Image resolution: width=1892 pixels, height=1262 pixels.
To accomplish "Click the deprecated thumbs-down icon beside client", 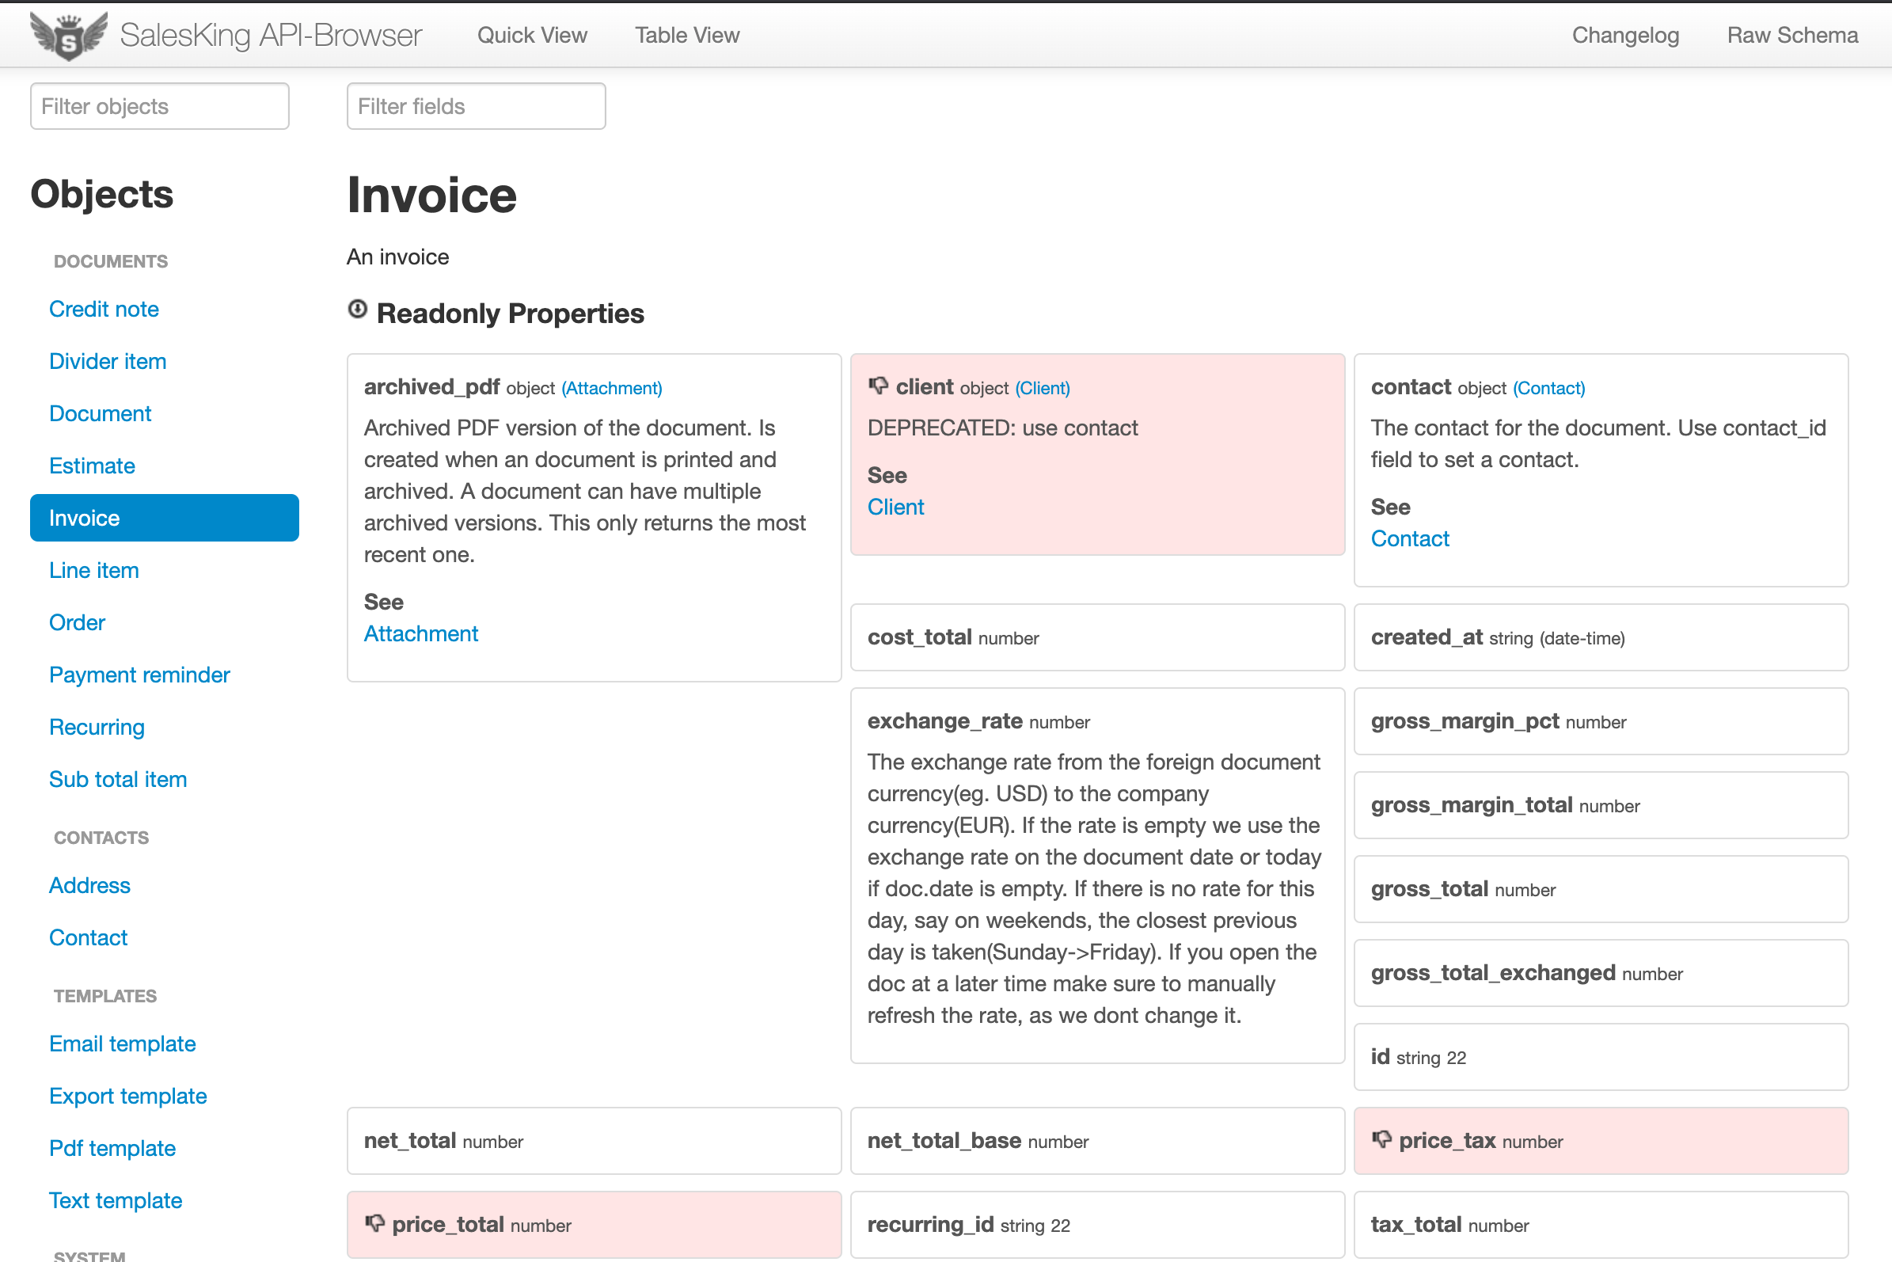I will click(878, 386).
